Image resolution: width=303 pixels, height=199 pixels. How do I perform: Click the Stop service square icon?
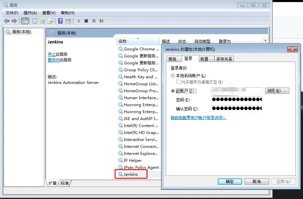point(86,21)
